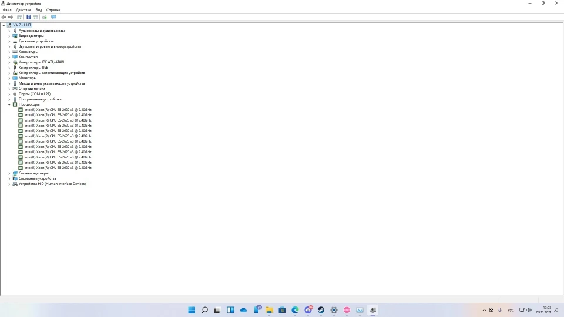Viewport: 564px width, 317px height.
Task: Open the Справка menu
Action: click(x=53, y=10)
